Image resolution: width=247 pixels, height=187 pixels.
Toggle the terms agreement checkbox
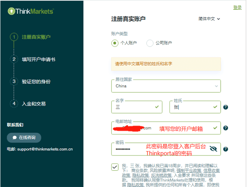(115, 167)
